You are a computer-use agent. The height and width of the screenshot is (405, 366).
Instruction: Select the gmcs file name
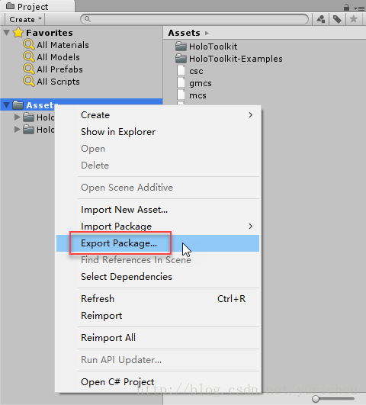tap(201, 84)
